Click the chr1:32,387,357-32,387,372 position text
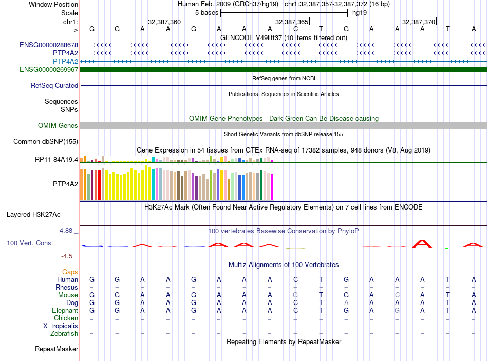The height and width of the screenshot is (361, 488). coord(337,4)
